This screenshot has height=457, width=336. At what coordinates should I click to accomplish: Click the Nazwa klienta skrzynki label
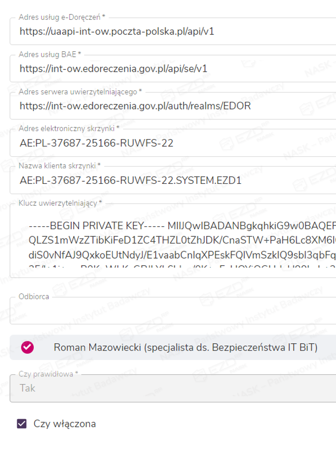tap(58, 165)
